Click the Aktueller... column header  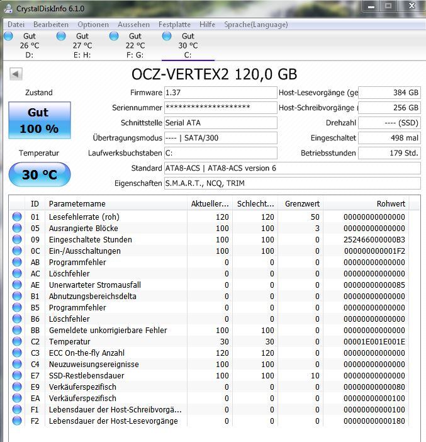pos(210,203)
